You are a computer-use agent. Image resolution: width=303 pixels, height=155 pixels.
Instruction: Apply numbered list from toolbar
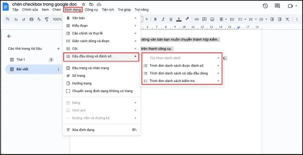point(261,19)
